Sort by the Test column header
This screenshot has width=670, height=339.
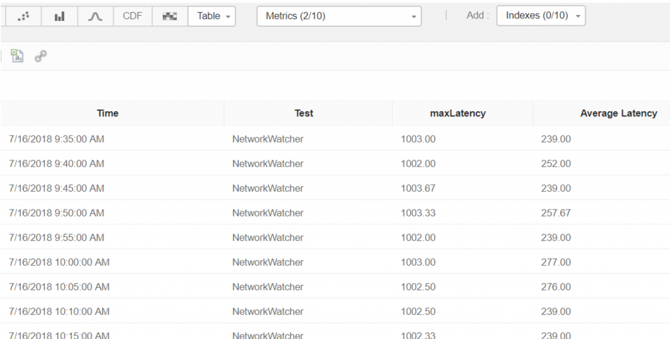pyautogui.click(x=304, y=113)
